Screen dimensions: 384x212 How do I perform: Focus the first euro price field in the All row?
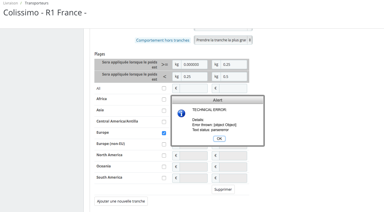[x=194, y=88]
